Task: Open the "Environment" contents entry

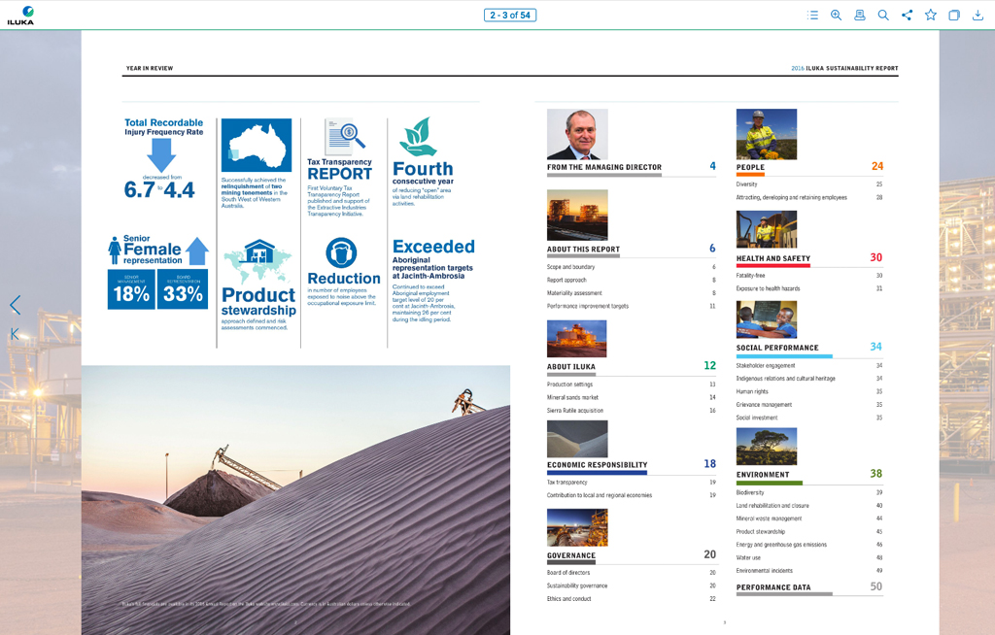Action: (763, 475)
